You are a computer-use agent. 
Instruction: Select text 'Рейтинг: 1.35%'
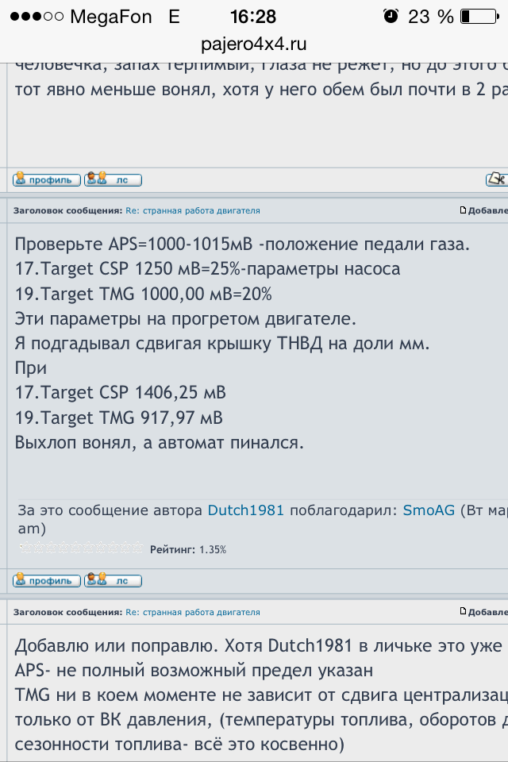click(x=188, y=549)
